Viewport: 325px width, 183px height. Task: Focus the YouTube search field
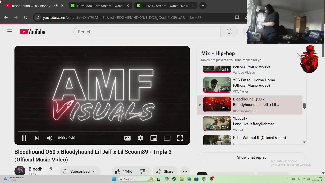tap(147, 32)
